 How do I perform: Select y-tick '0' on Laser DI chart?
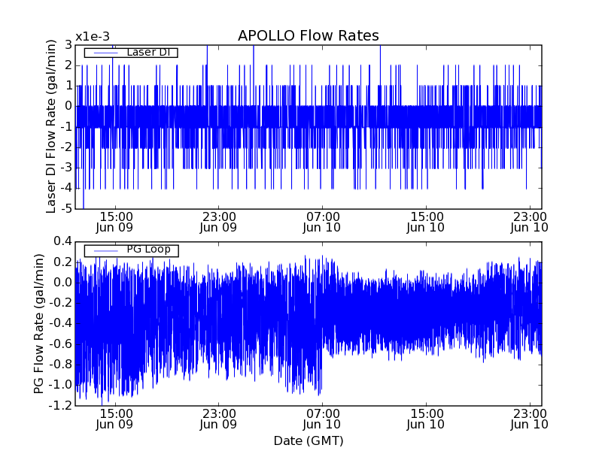tap(68, 106)
